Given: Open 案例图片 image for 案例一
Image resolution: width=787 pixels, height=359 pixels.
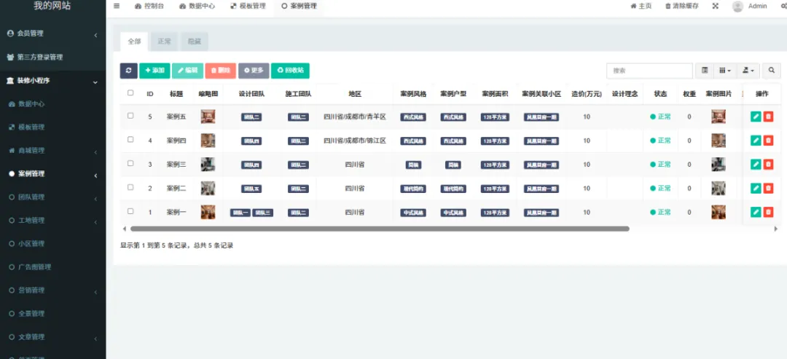Looking at the screenshot, I should (719, 212).
